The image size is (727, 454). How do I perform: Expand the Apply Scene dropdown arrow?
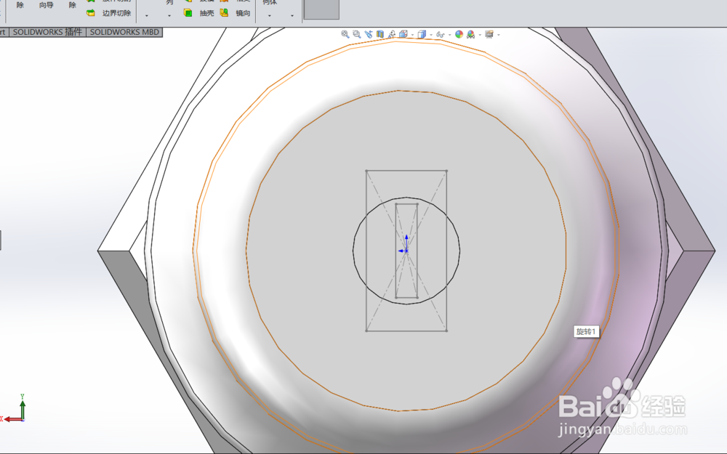(480, 35)
